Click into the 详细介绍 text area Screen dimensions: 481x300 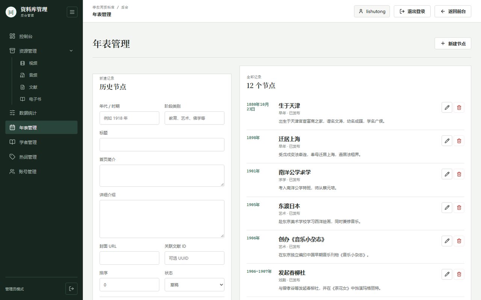tap(162, 219)
